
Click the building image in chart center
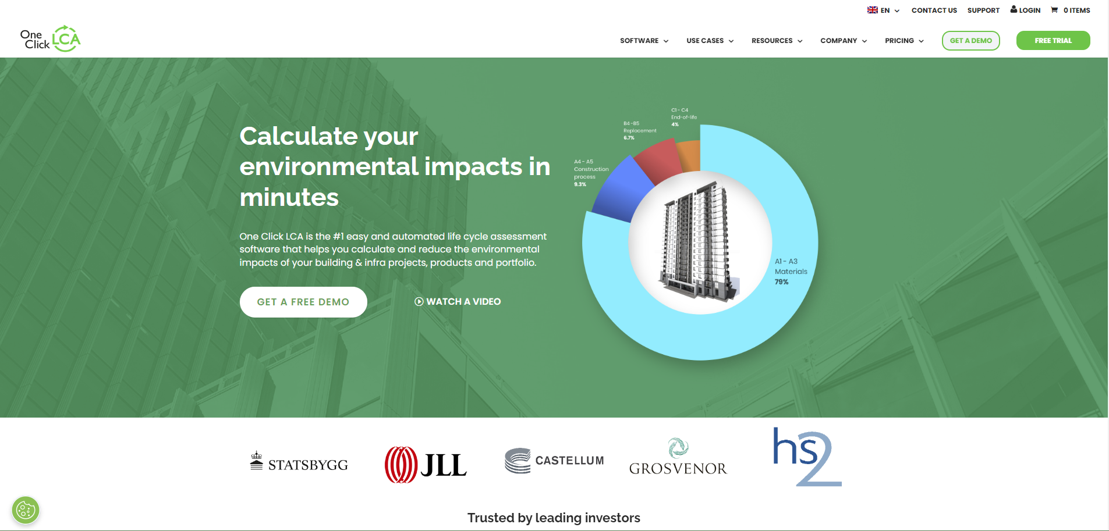pos(700,243)
